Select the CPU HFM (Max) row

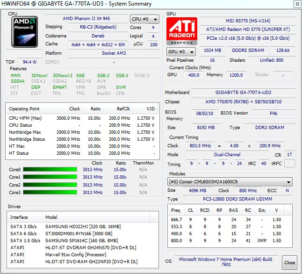point(82,118)
